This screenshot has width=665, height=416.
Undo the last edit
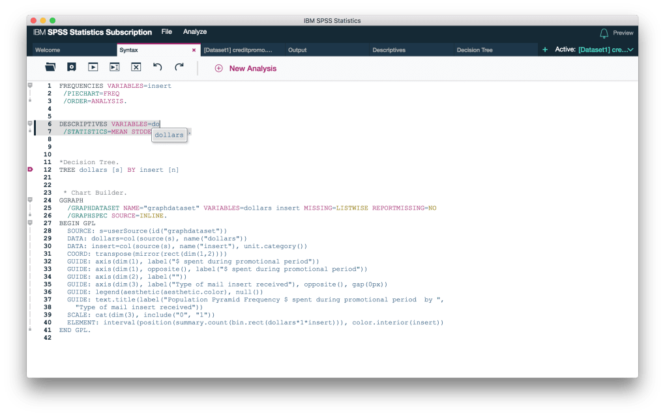tap(157, 67)
